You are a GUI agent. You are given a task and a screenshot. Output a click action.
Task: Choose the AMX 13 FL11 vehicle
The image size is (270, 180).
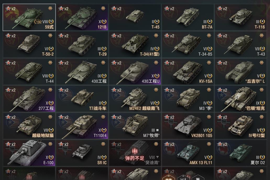tap(188, 153)
